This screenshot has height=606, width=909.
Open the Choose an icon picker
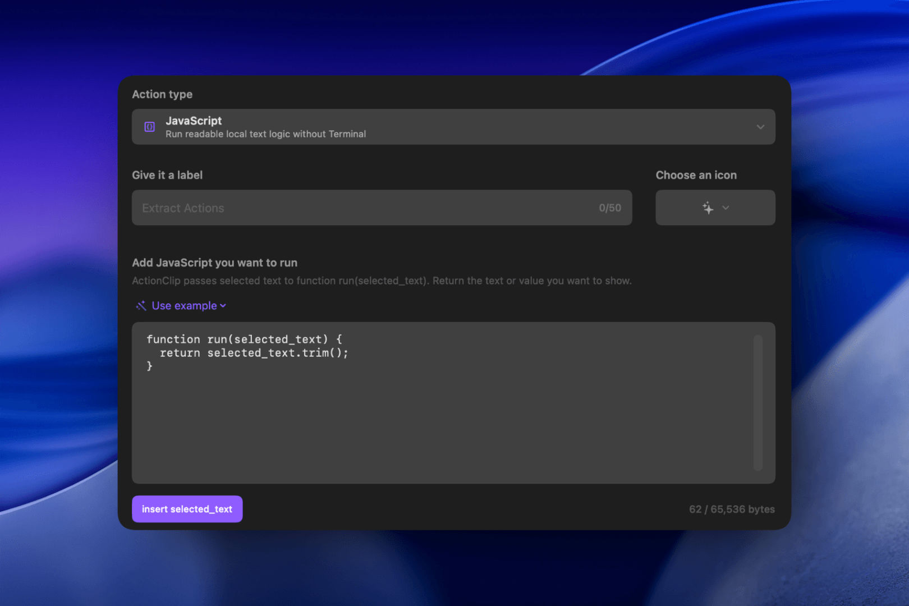point(715,208)
